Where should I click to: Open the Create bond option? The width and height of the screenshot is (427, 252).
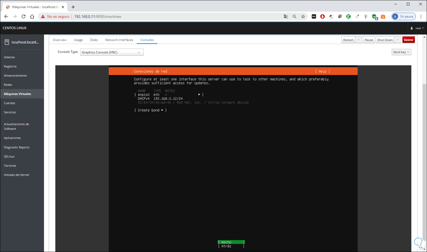150,110
